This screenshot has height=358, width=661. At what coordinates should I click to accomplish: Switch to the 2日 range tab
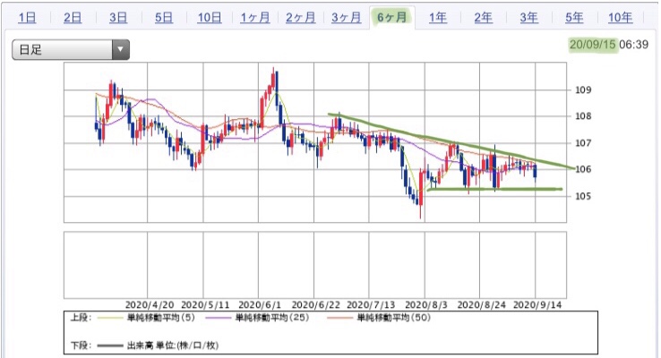point(73,18)
